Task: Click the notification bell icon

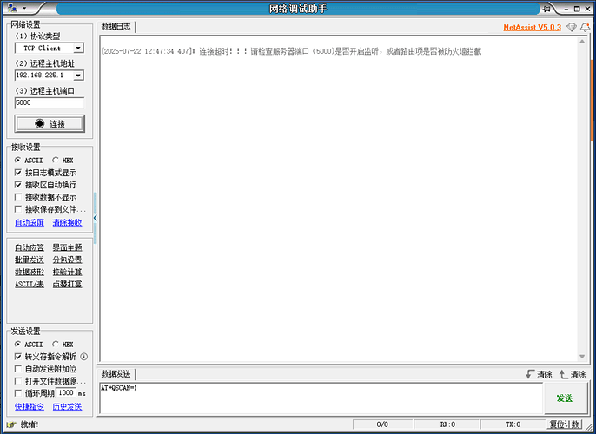Action: pos(585,27)
